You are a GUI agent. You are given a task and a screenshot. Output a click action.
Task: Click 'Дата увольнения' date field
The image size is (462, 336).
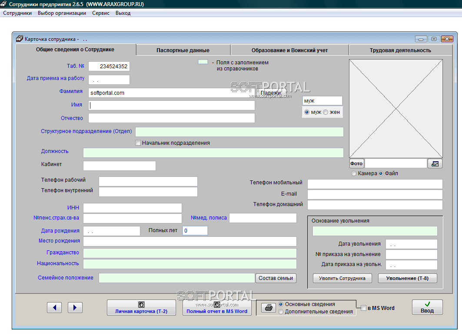411,244
